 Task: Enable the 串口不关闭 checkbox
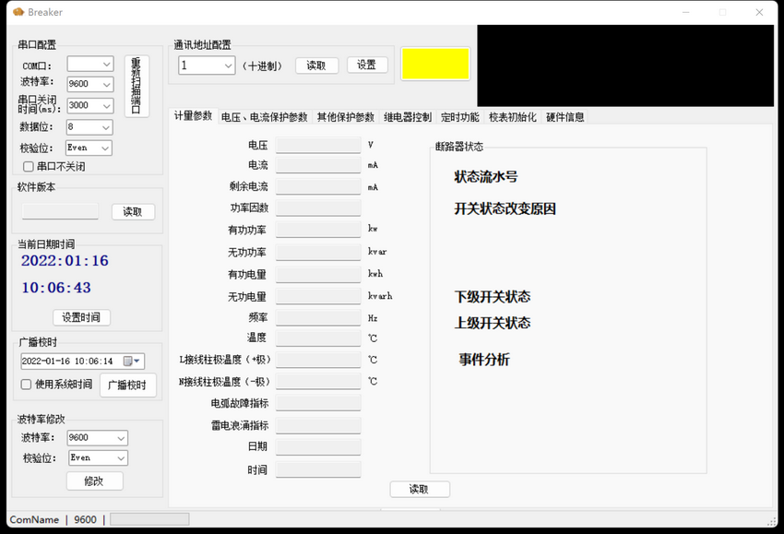coord(29,167)
